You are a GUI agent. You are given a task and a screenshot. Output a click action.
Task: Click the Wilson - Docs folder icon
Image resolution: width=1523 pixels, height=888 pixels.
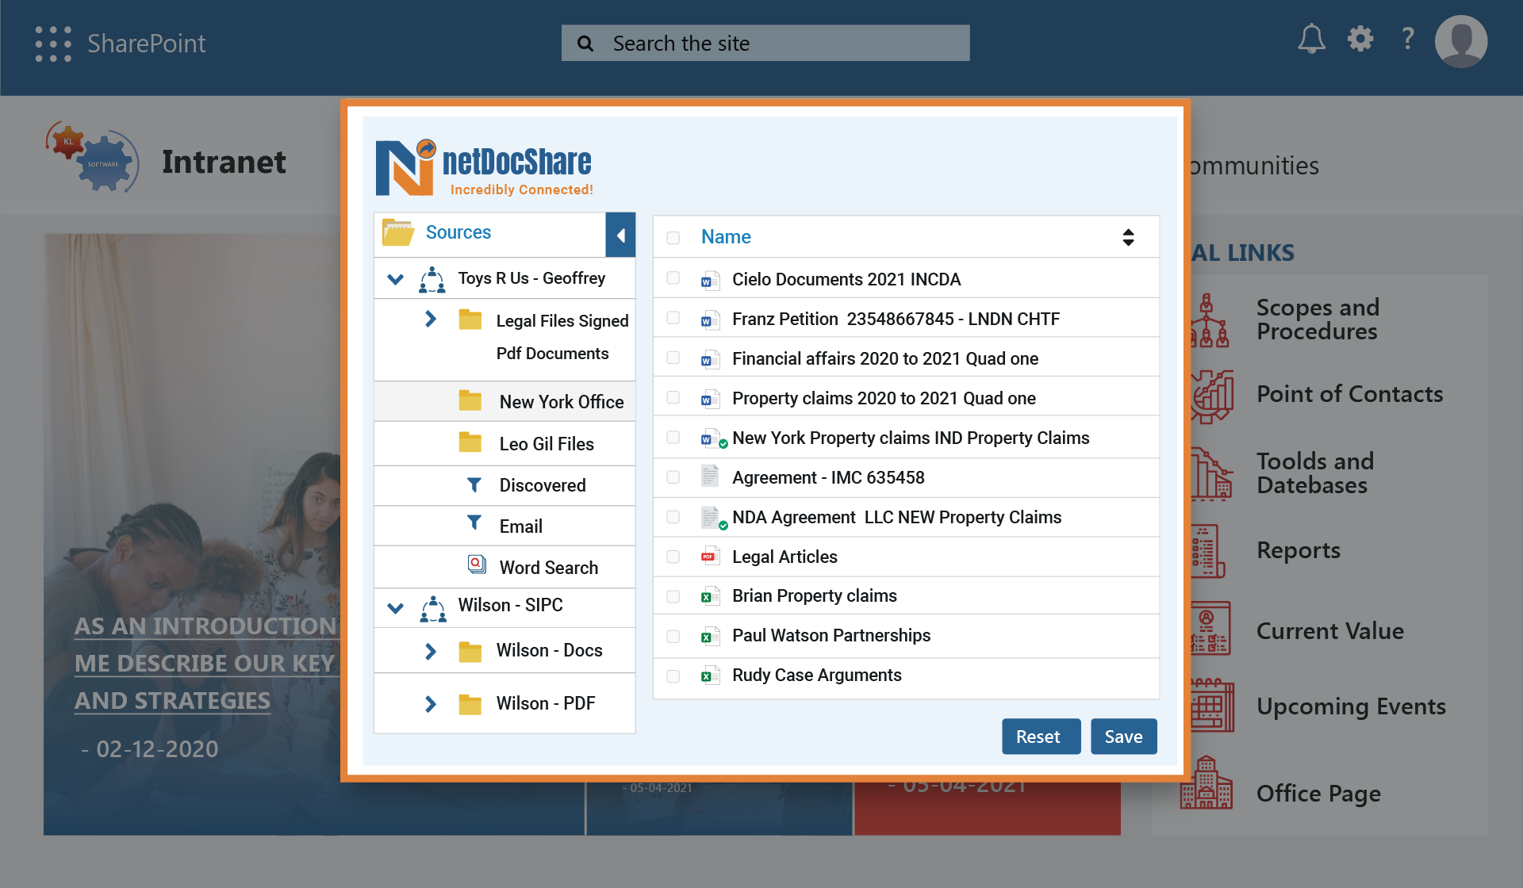(x=470, y=652)
